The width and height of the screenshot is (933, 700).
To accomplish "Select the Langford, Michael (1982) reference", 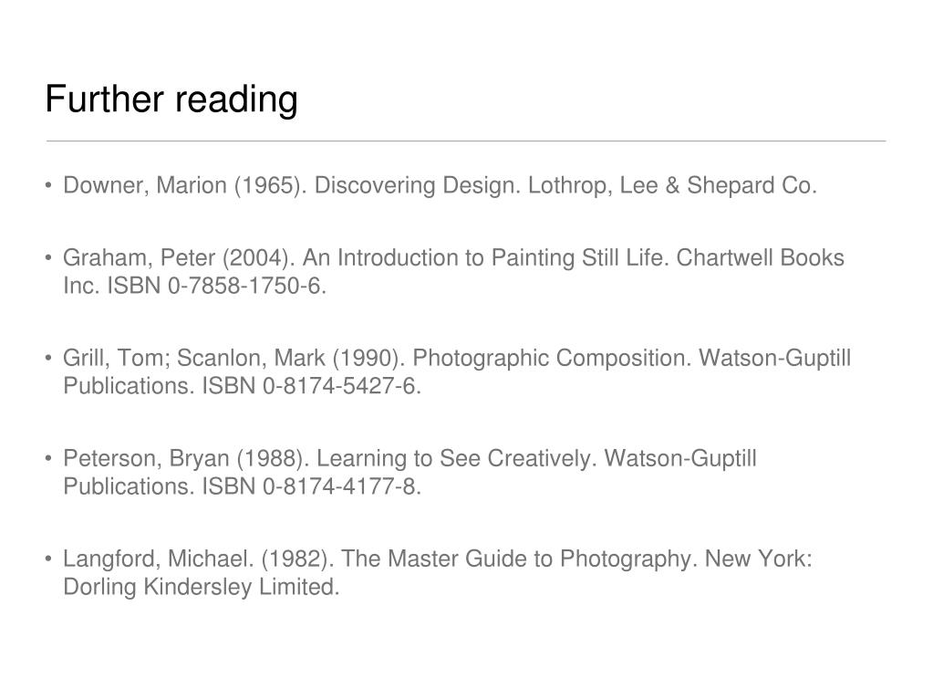I will coord(438,572).
